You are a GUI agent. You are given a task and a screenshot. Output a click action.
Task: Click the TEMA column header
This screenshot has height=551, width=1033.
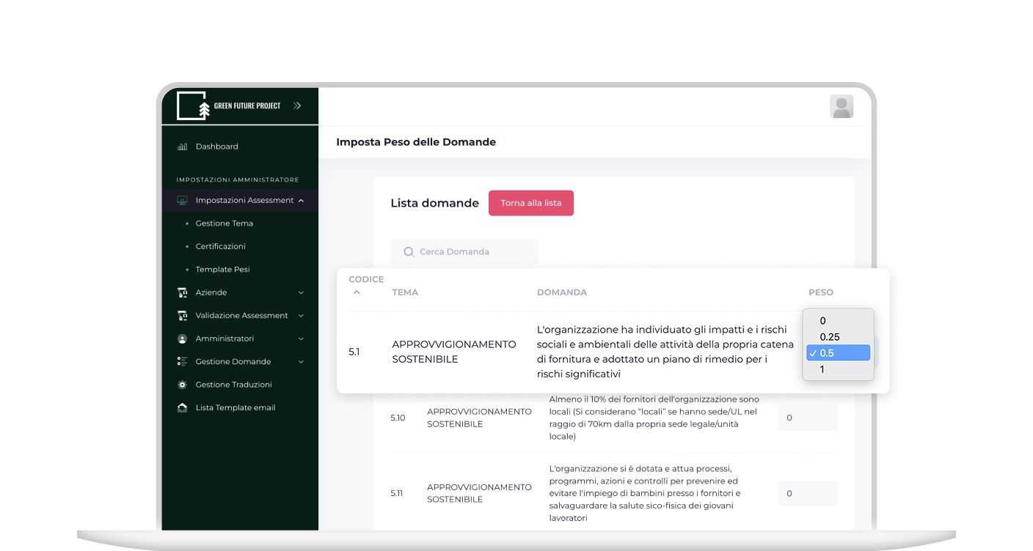pyautogui.click(x=405, y=292)
